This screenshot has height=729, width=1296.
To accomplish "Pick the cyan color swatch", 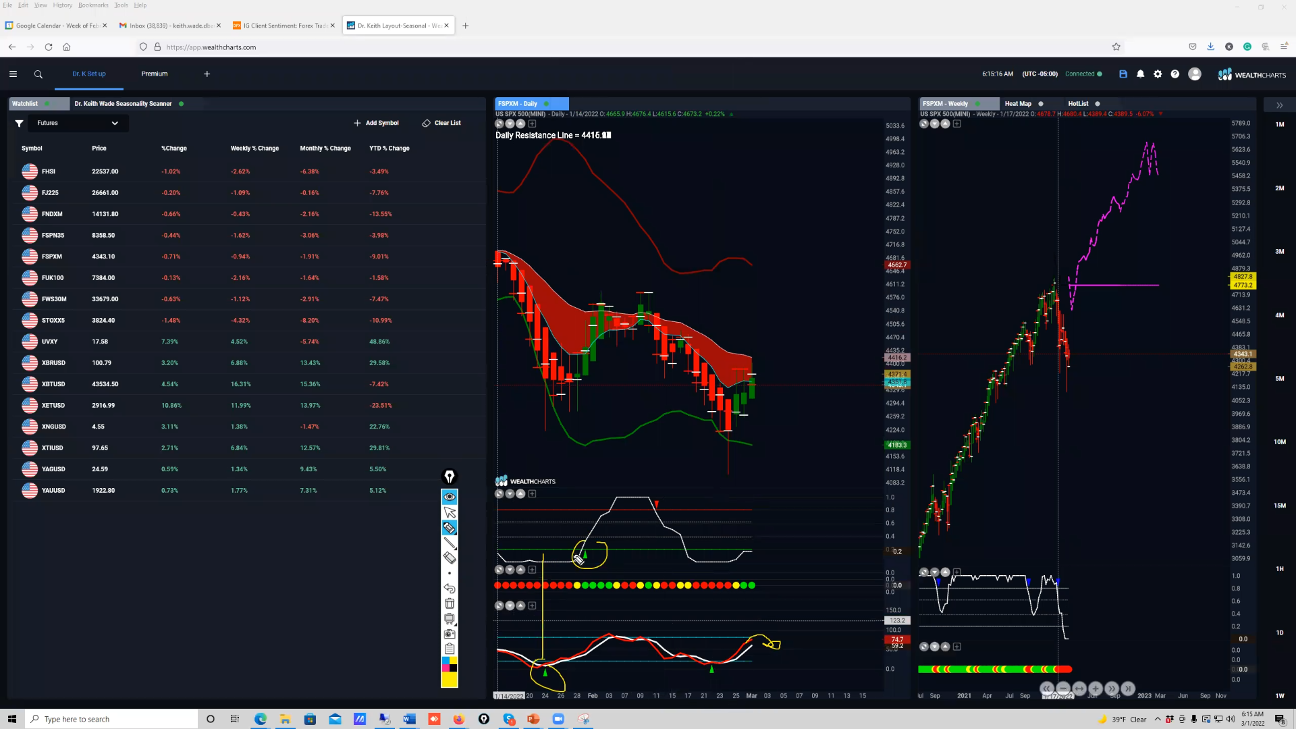I will pyautogui.click(x=446, y=661).
